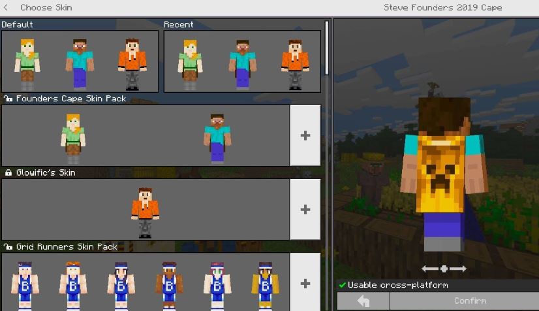Screen dimensions: 539x311
Task: Select fifth Grid Runners skin with pink hair
Action: click(x=217, y=286)
